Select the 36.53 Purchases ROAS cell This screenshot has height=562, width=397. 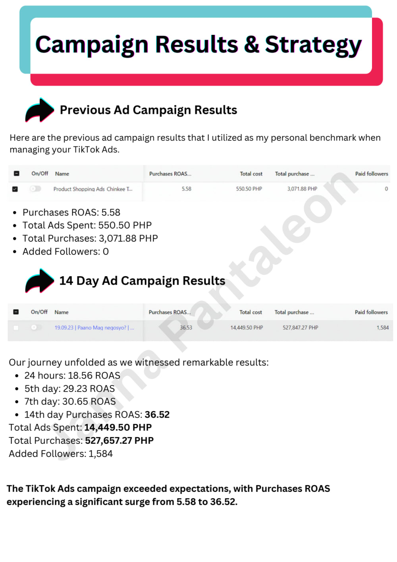pyautogui.click(x=186, y=328)
